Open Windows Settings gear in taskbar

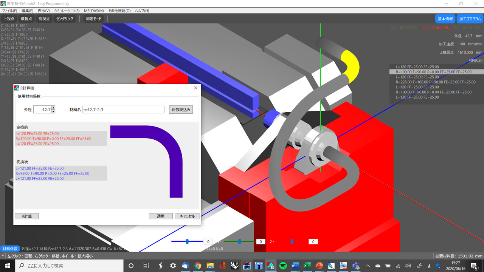tap(173, 266)
